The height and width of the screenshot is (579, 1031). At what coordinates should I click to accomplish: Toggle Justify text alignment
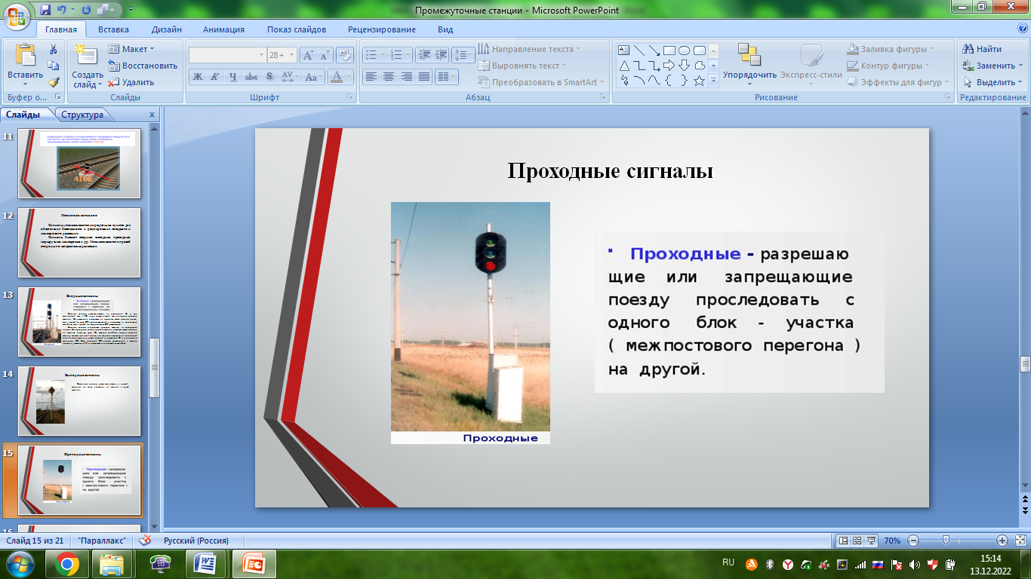click(x=424, y=77)
